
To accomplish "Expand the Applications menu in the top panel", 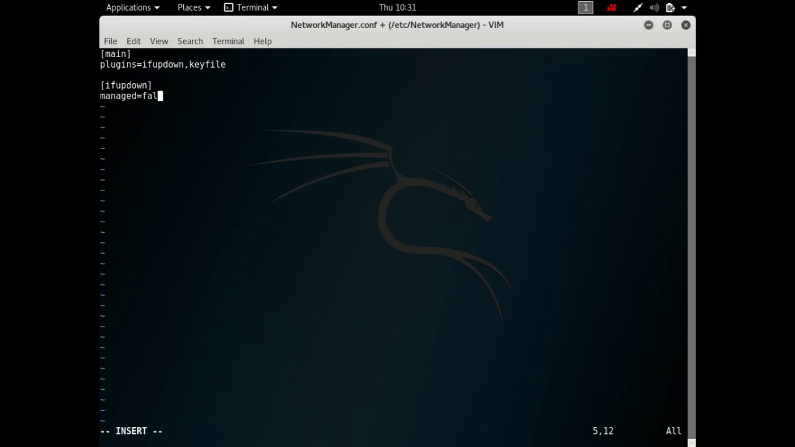I will [x=132, y=7].
